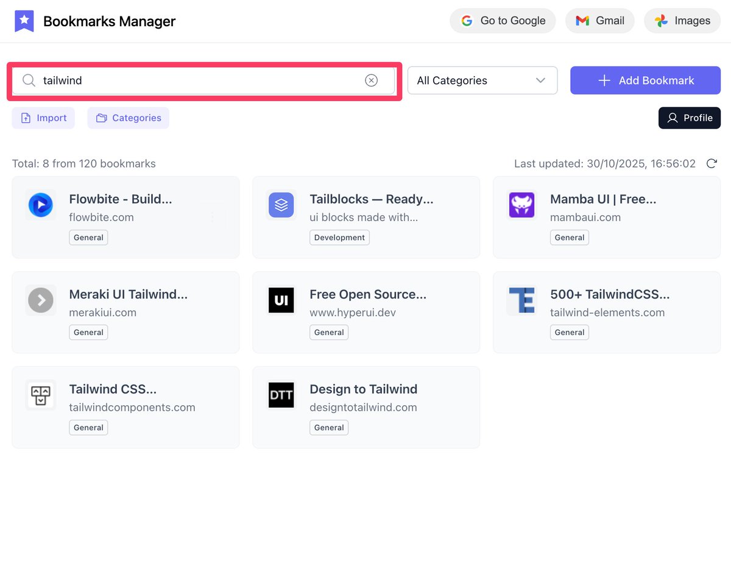This screenshot has width=731, height=580.
Task: Click inside the search input field
Action: coord(183,80)
